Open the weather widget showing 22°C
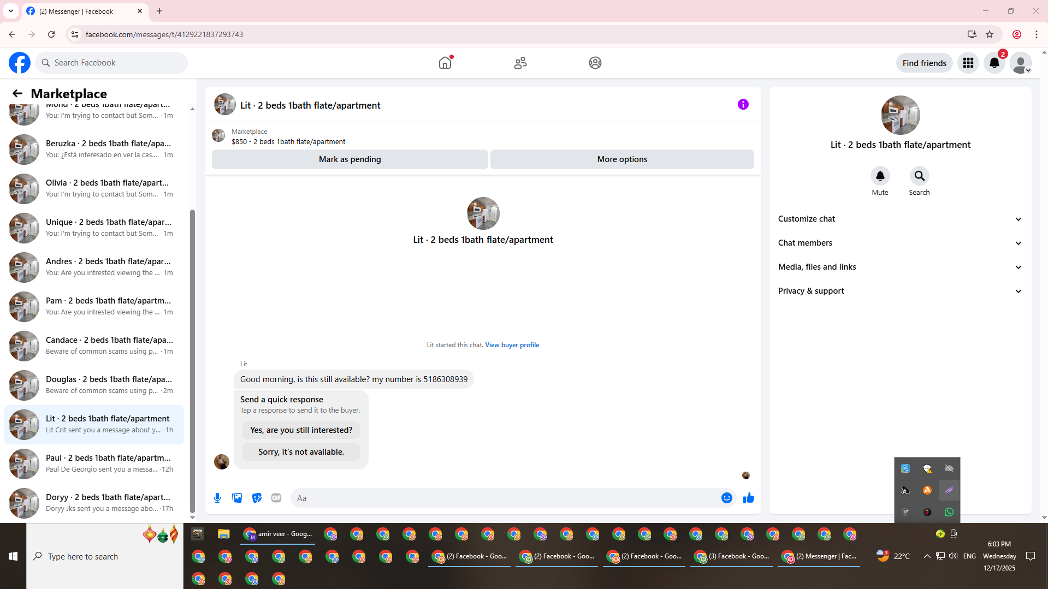Viewport: 1048px width, 589px height. [893, 556]
